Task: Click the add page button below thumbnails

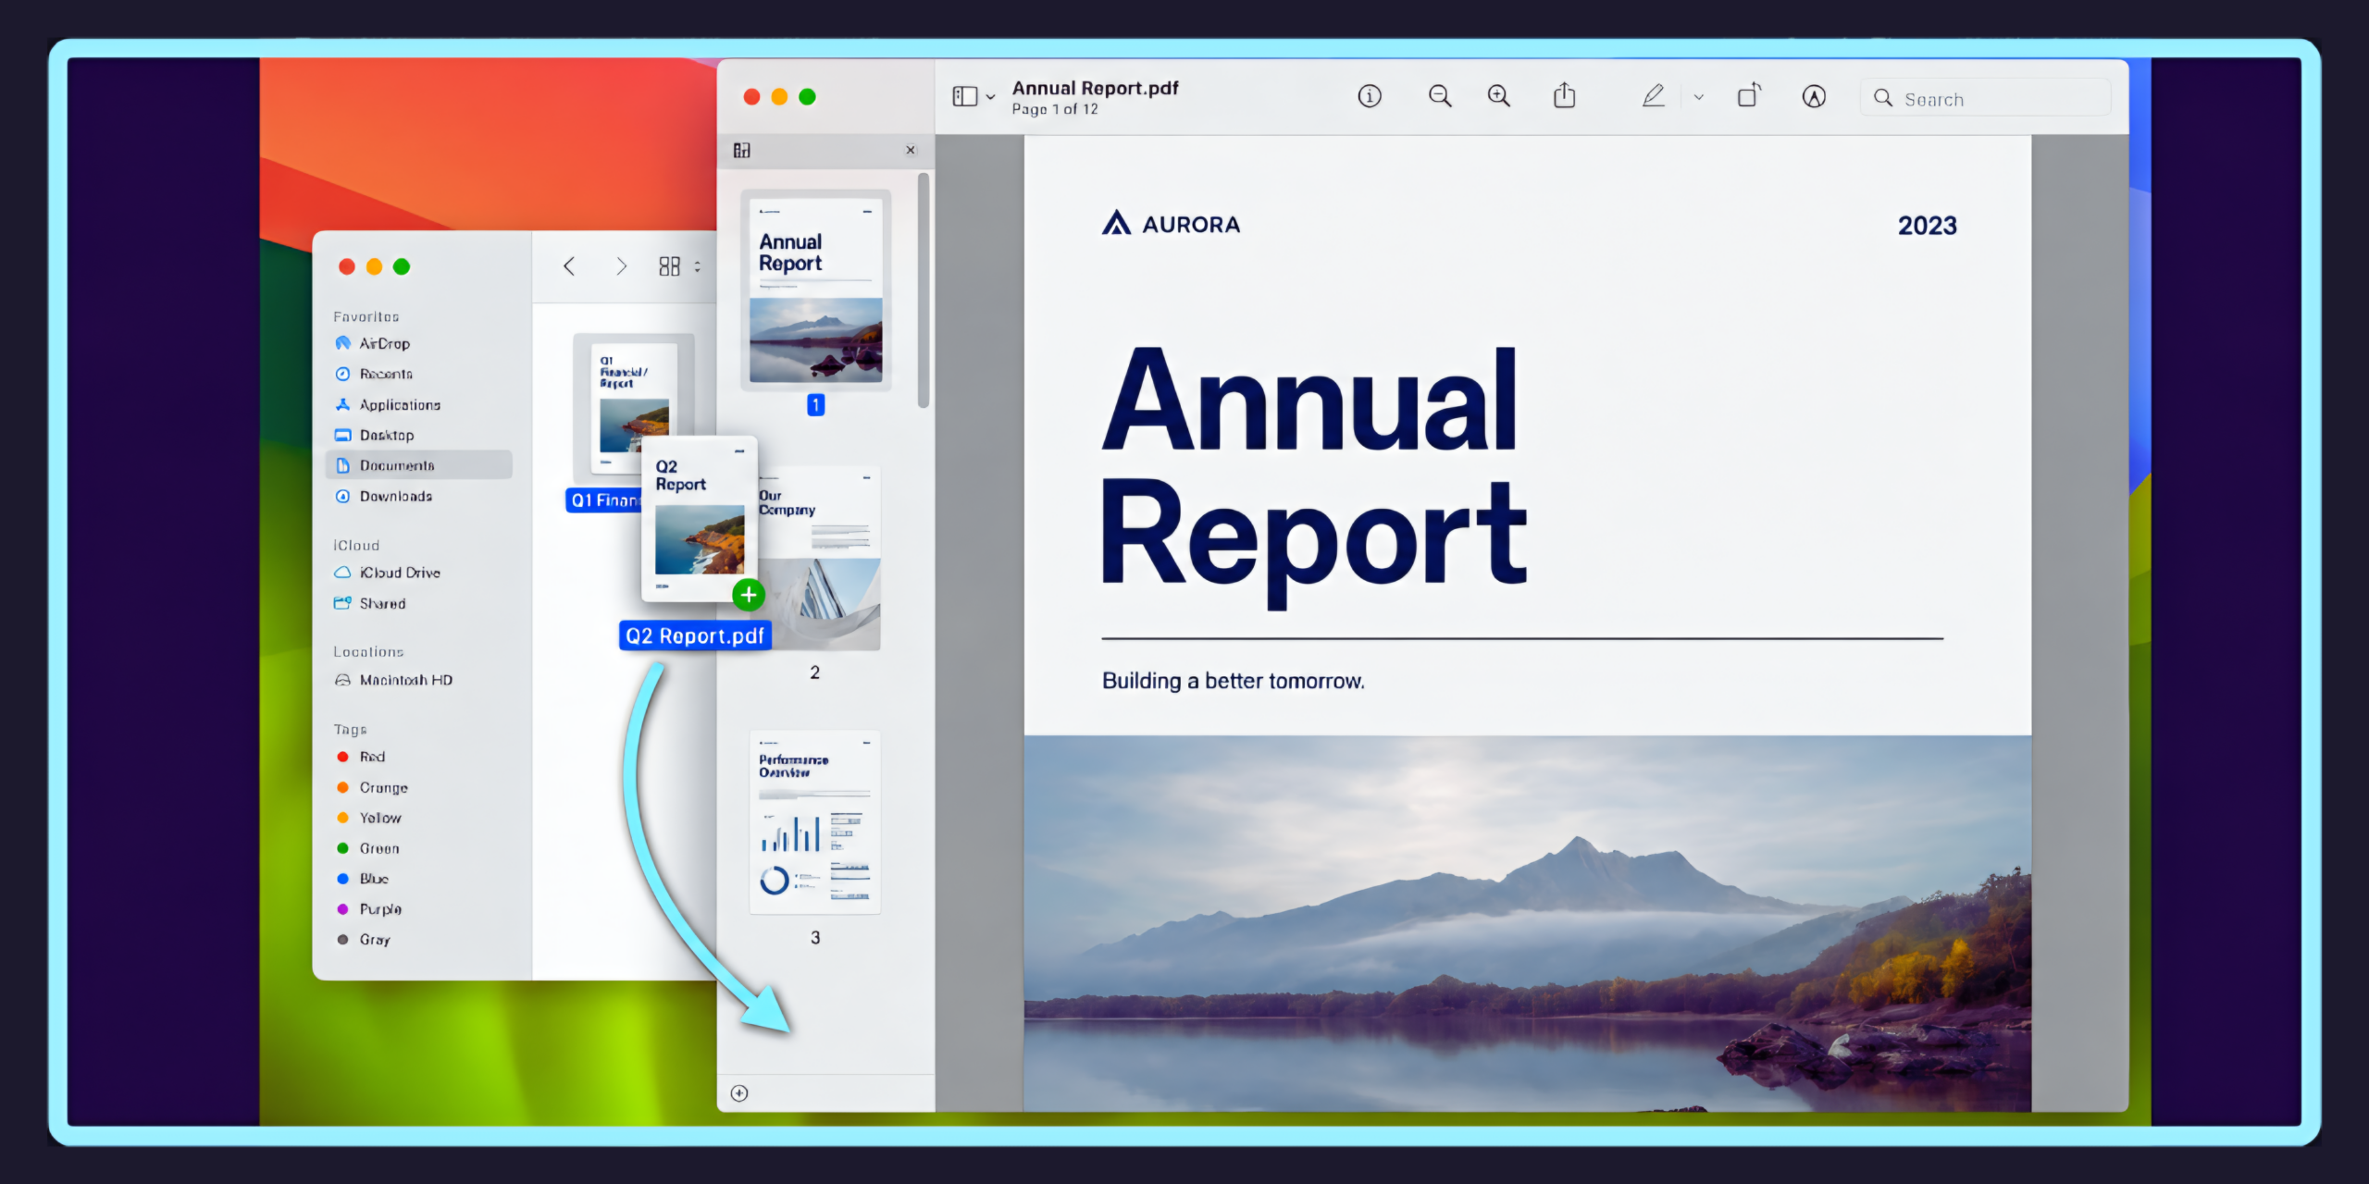Action: 739,1093
